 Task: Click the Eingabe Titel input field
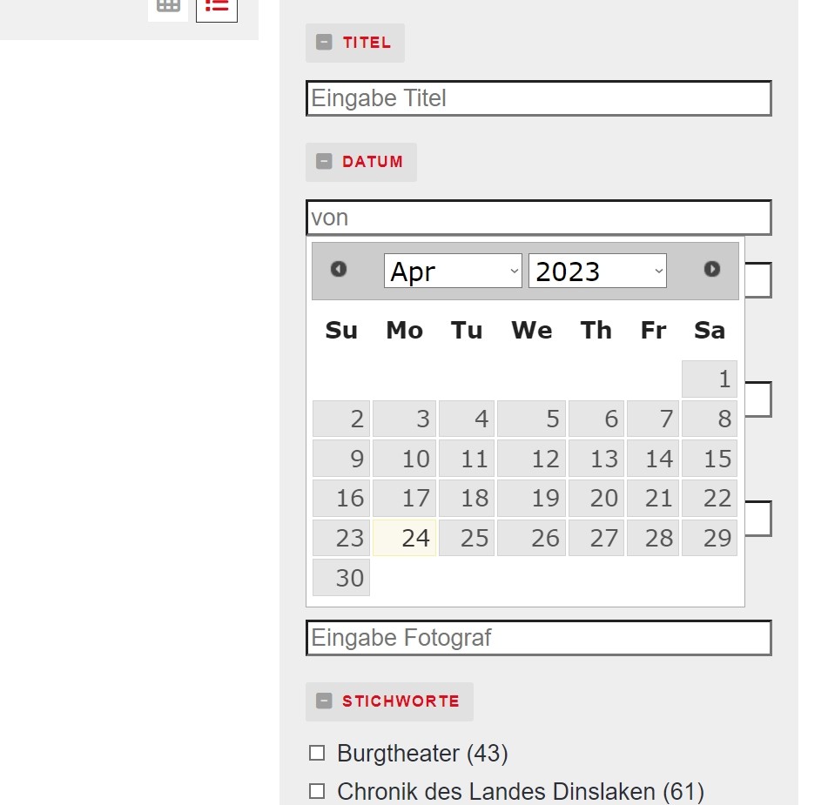(538, 98)
